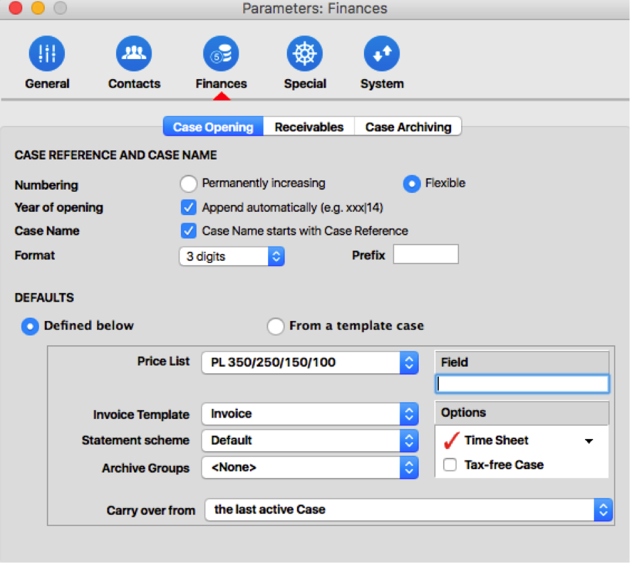Select the Finances parameters icon

221,54
